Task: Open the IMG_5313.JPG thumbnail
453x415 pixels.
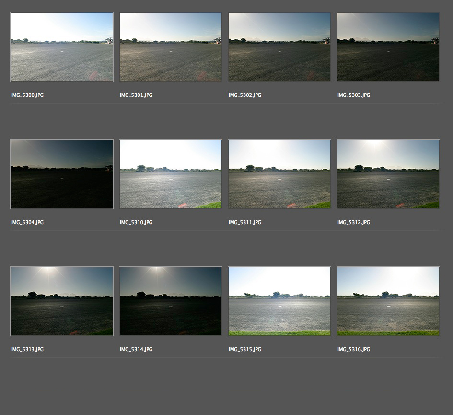Action: click(x=62, y=301)
